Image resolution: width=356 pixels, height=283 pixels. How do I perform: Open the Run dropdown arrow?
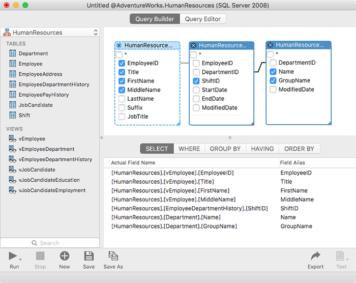click(20, 260)
